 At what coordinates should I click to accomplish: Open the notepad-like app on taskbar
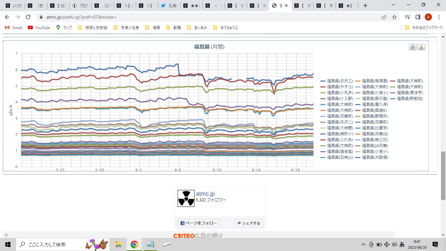click(x=151, y=244)
